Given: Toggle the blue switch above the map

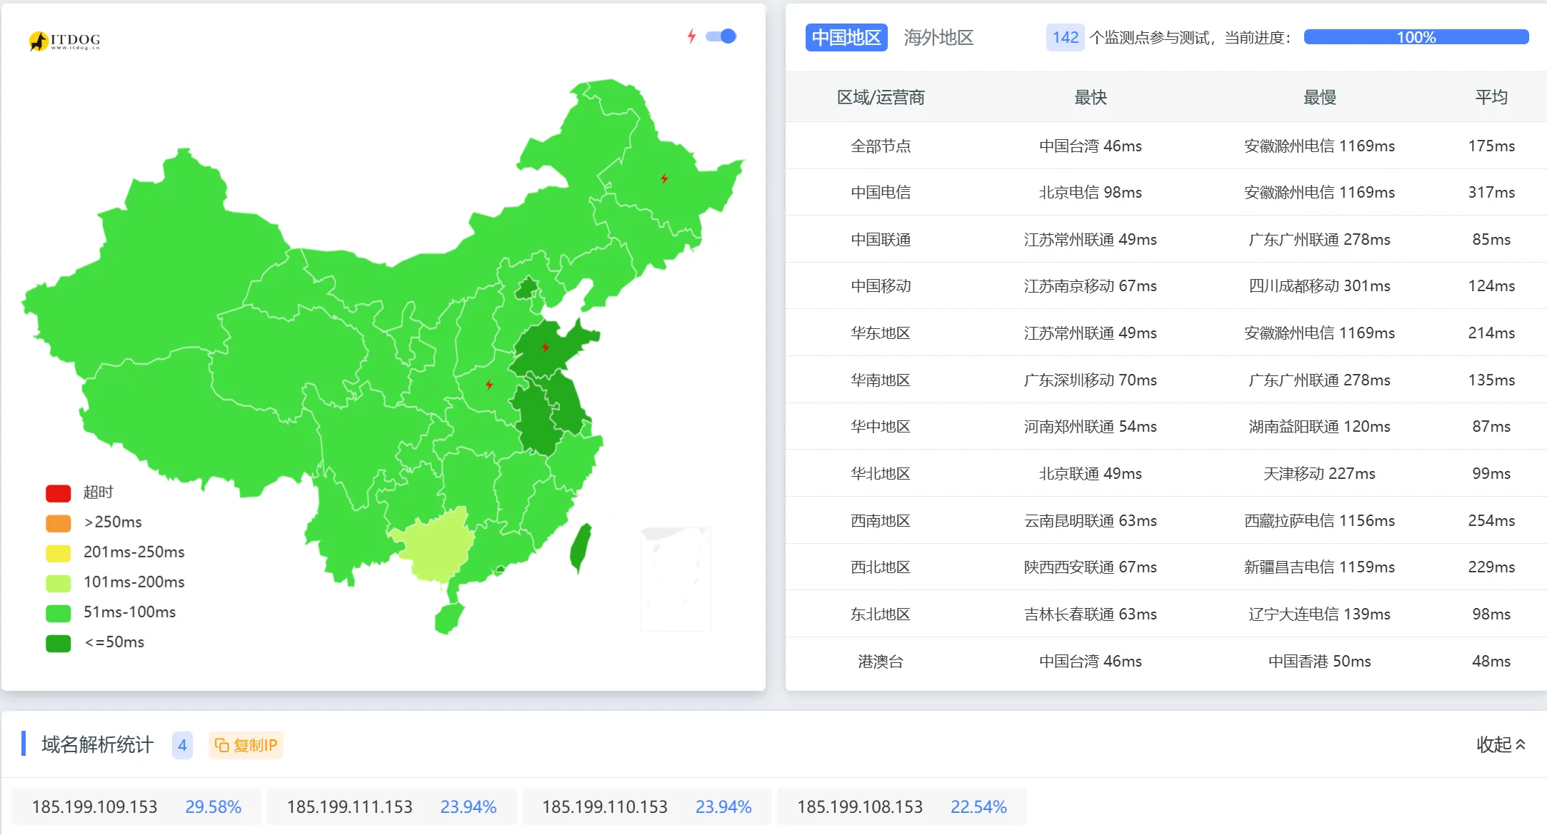Looking at the screenshot, I should point(721,36).
